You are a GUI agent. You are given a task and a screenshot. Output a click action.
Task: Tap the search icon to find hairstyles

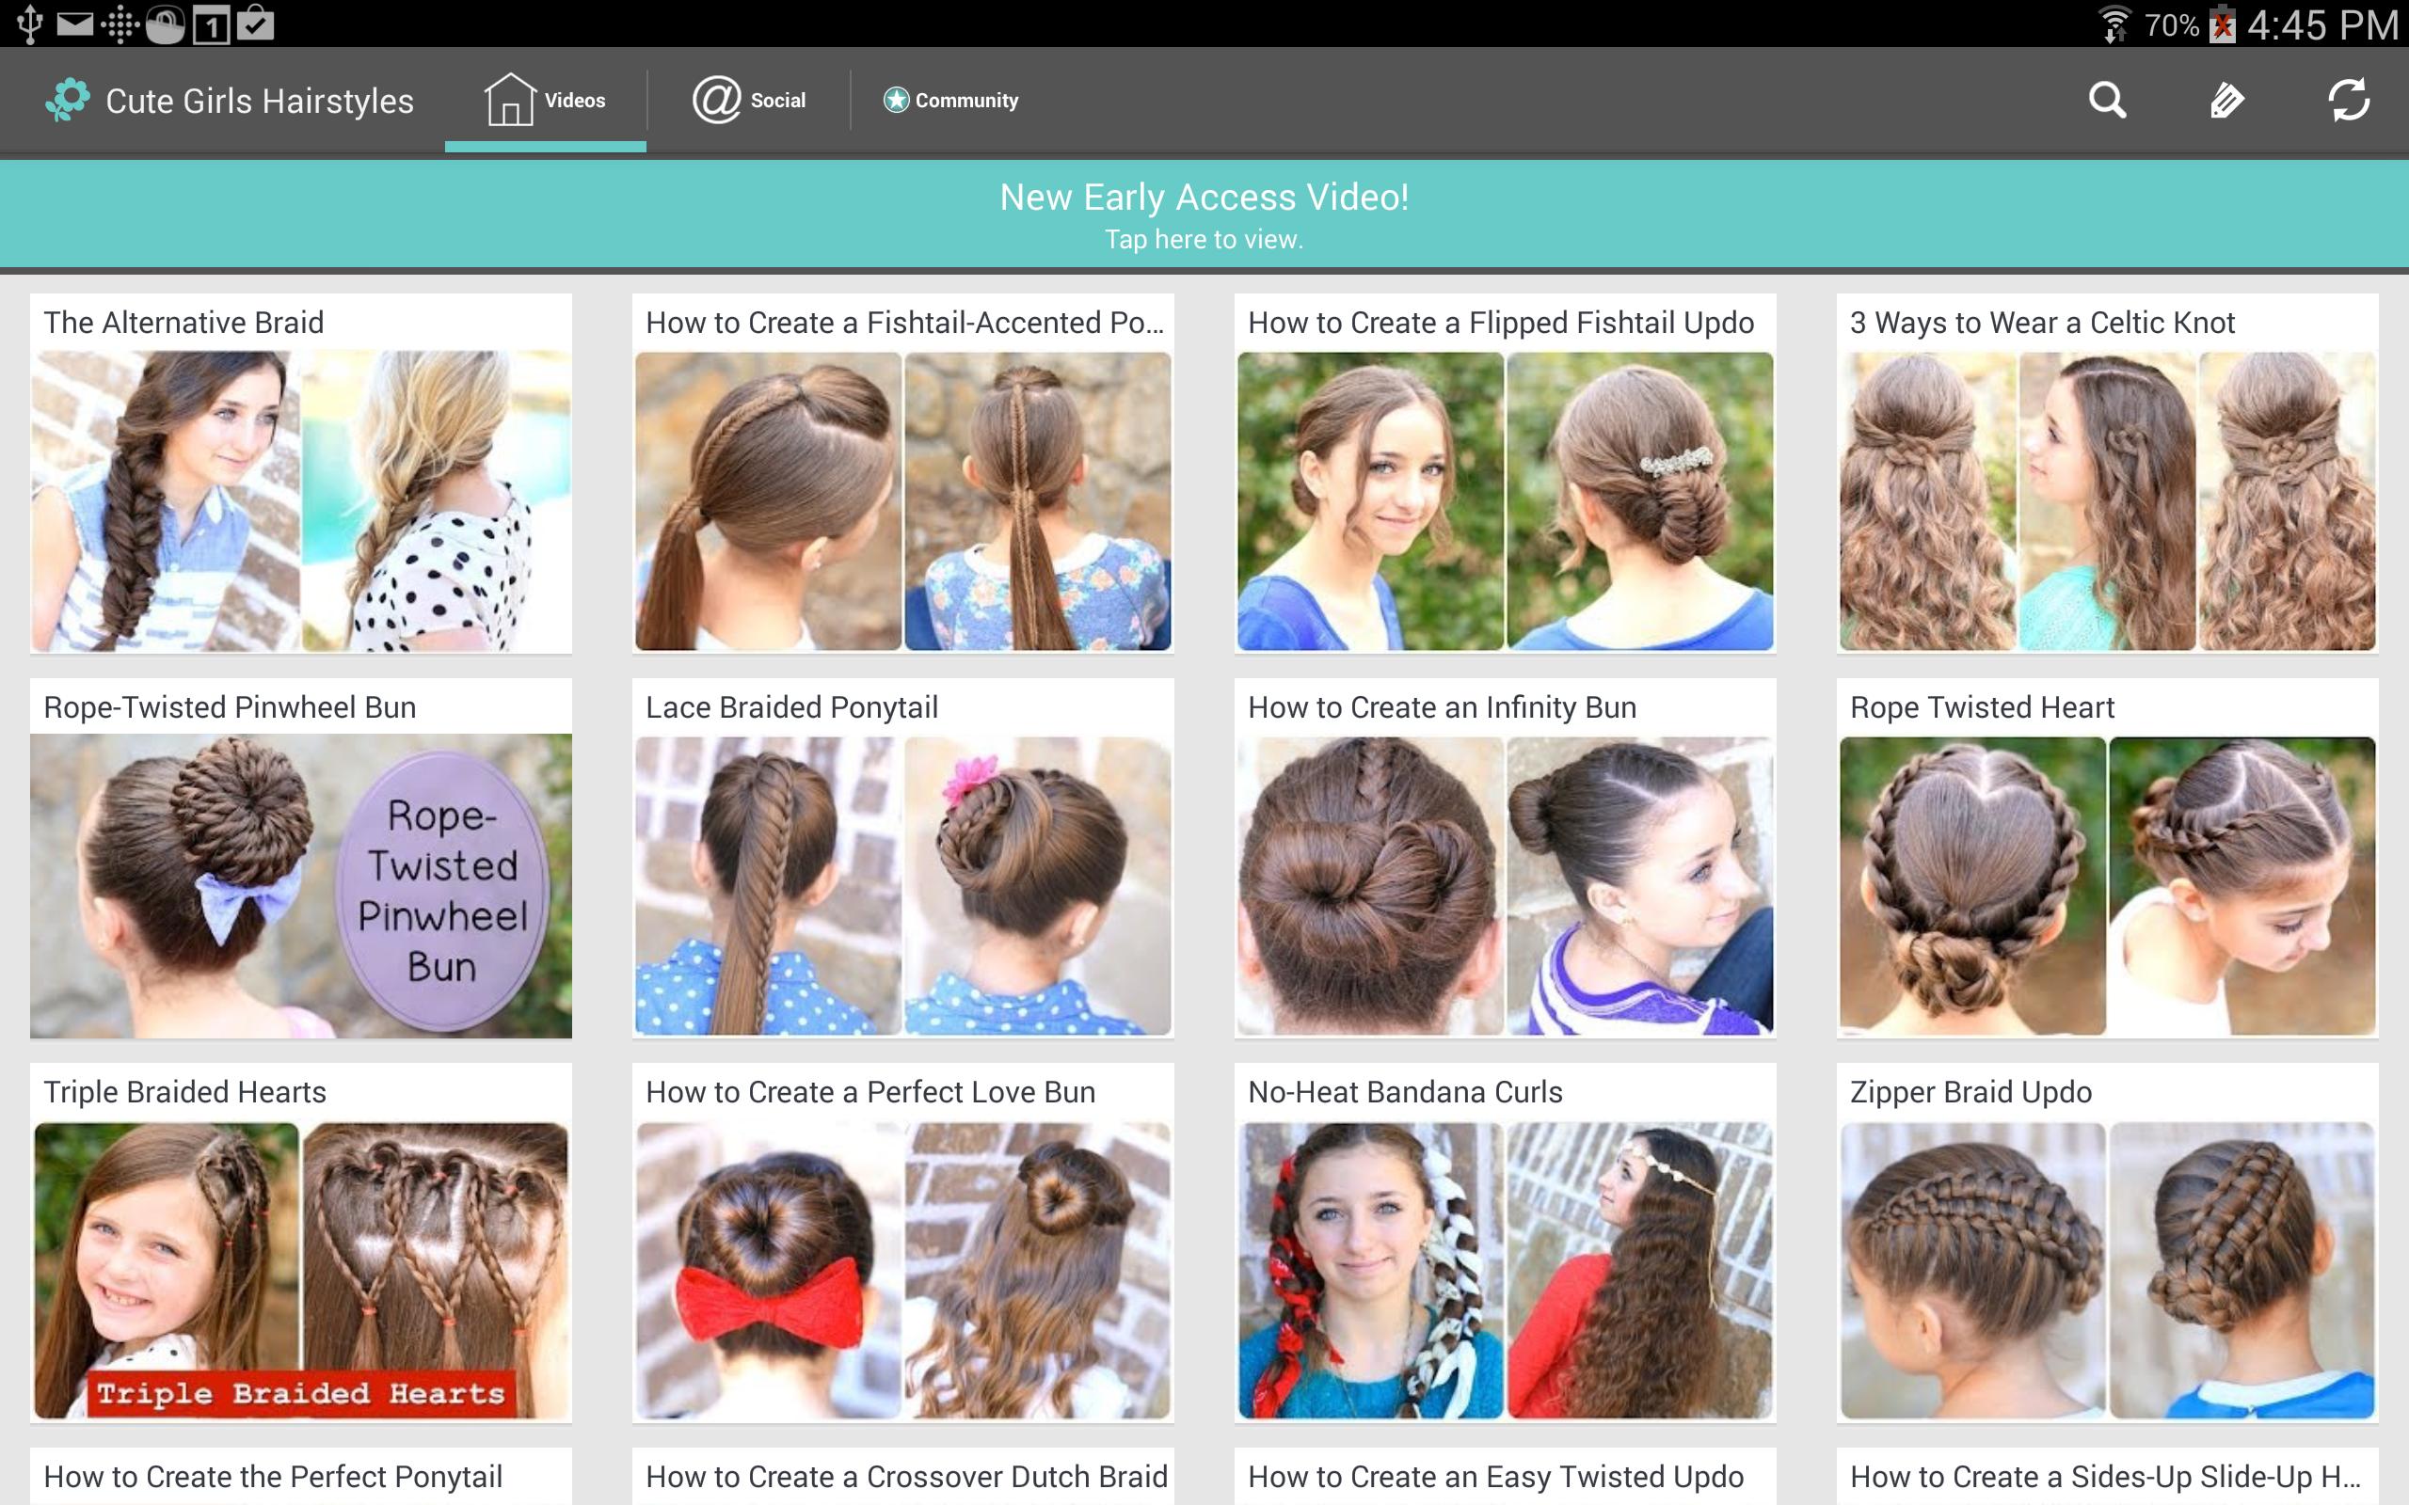click(x=2109, y=99)
